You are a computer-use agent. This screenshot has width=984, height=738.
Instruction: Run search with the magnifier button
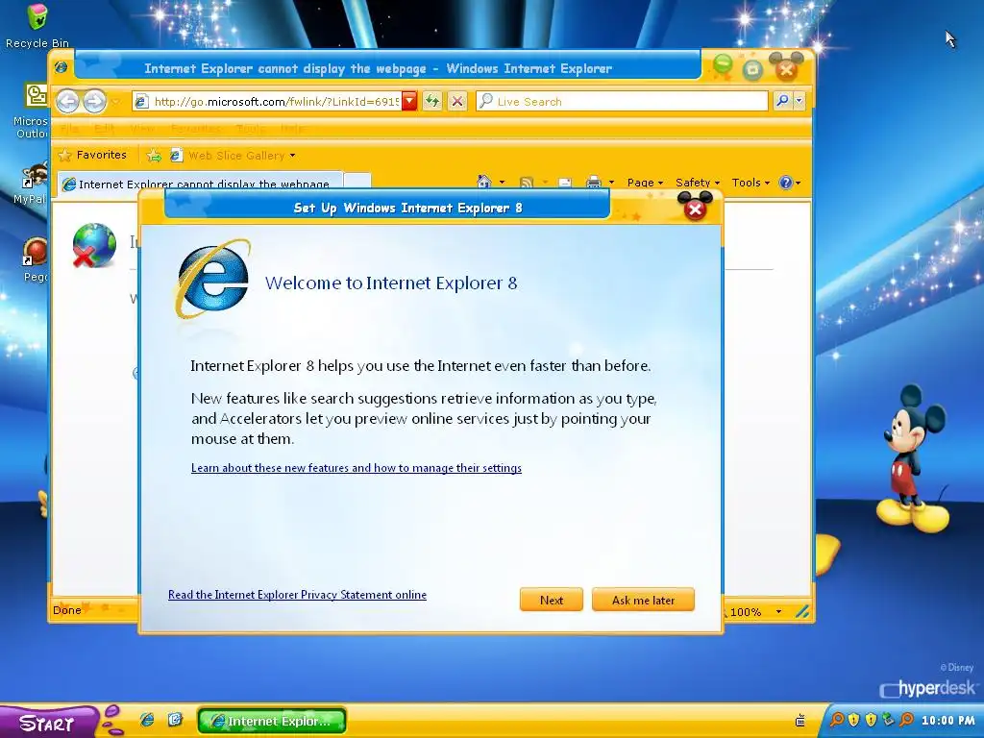click(x=782, y=100)
